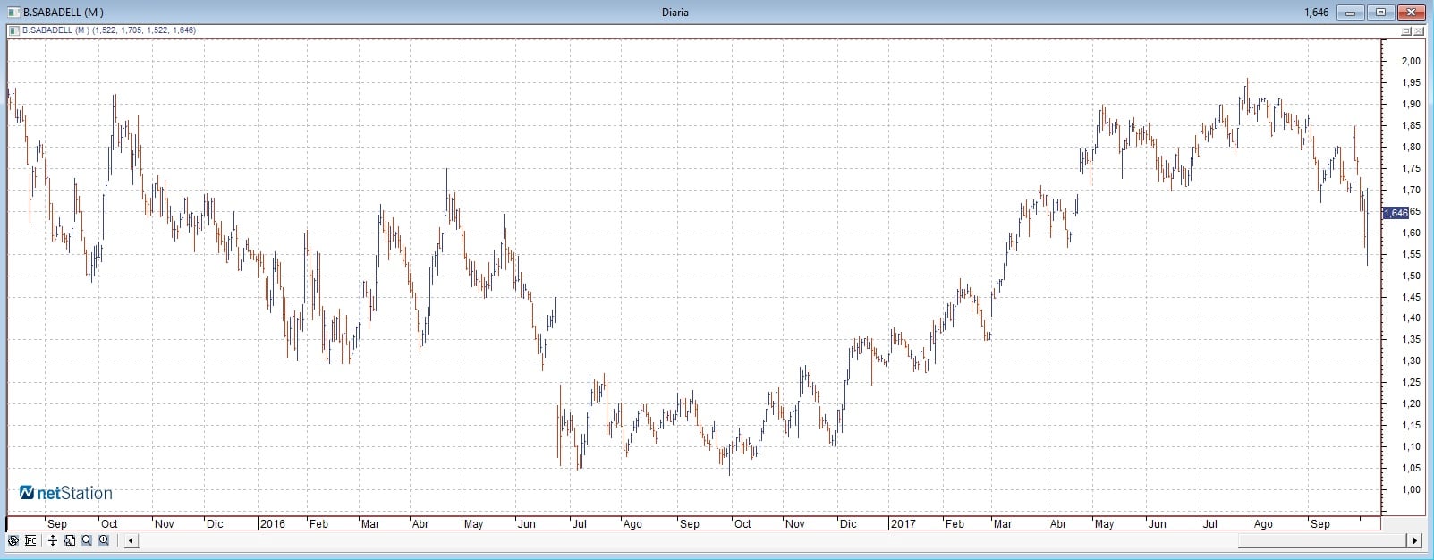Click the zoom area page icon
The height and width of the screenshot is (560, 1434).
click(70, 540)
